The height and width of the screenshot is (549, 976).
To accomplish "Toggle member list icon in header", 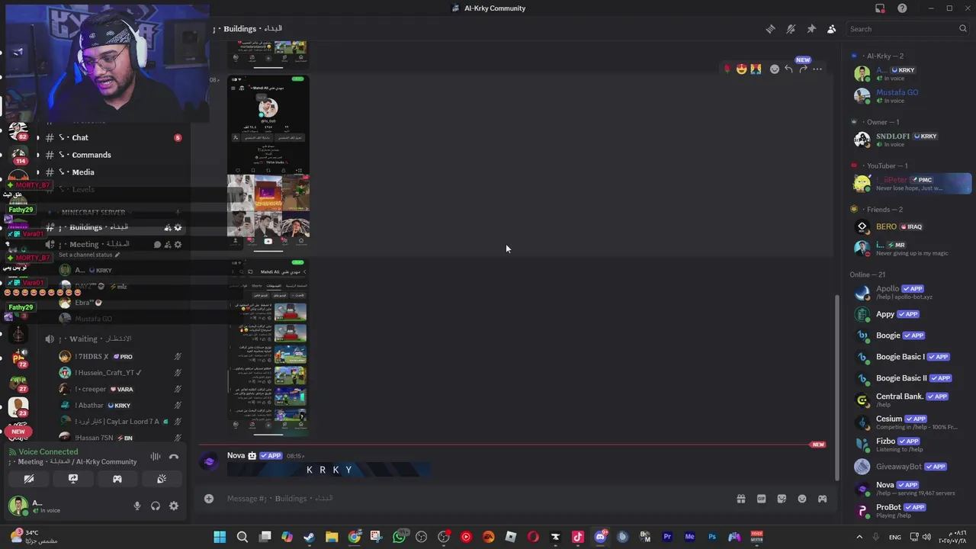I will point(831,29).
